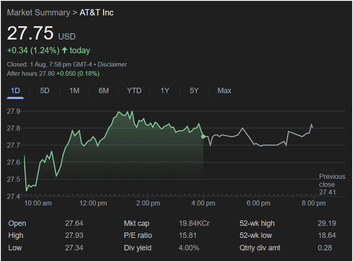Click the 52-wk low value 18.64
Viewport: 353px width, 262px height.
[x=327, y=235]
